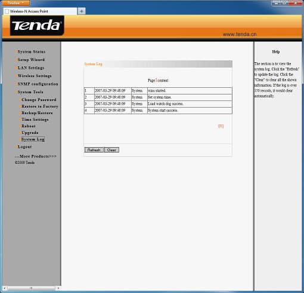The height and width of the screenshot is (293, 304).
Task: Open the Setup Wizard
Action: click(x=31, y=60)
